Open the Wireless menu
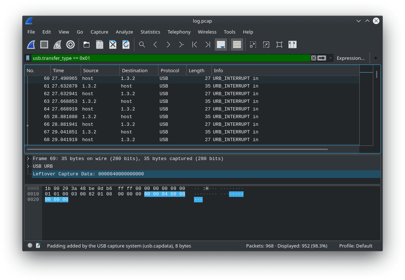The image size is (405, 280). point(207,32)
